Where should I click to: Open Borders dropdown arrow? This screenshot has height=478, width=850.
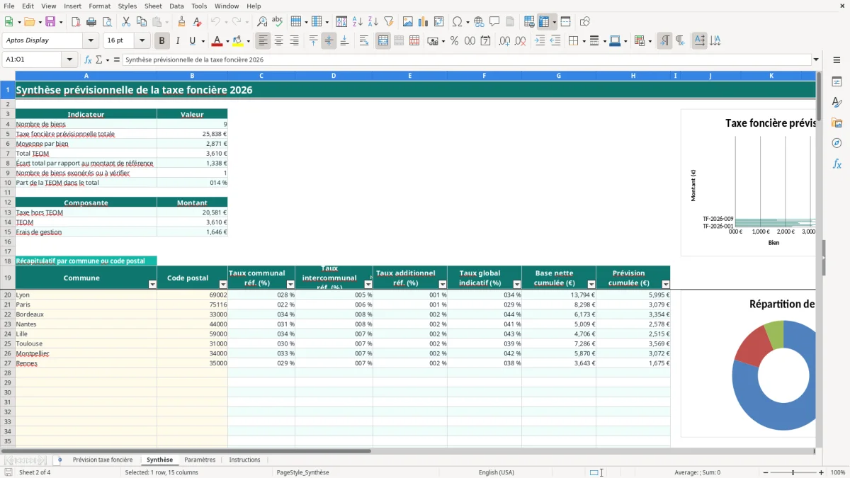tap(583, 41)
